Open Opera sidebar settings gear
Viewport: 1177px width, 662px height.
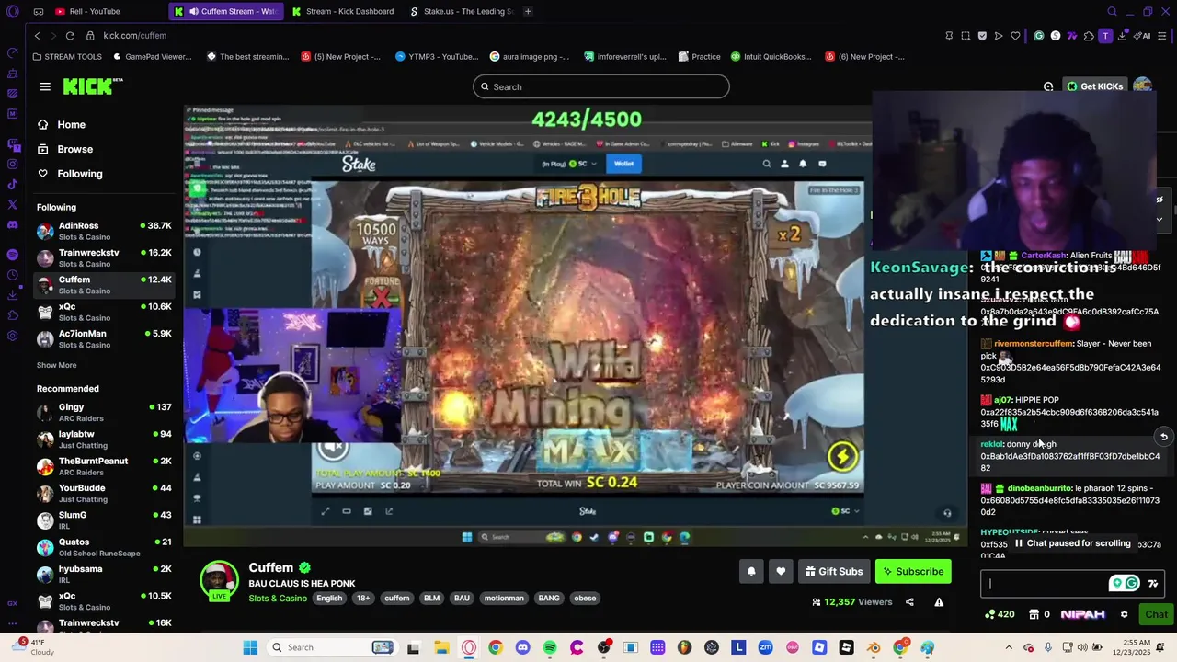point(12,336)
